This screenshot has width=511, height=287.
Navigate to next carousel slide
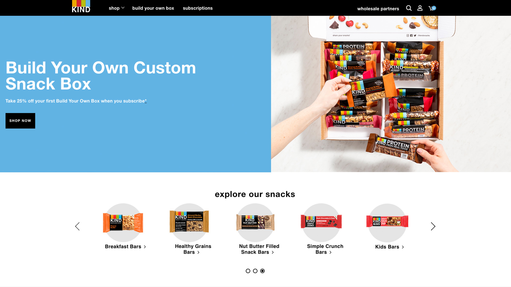(433, 226)
